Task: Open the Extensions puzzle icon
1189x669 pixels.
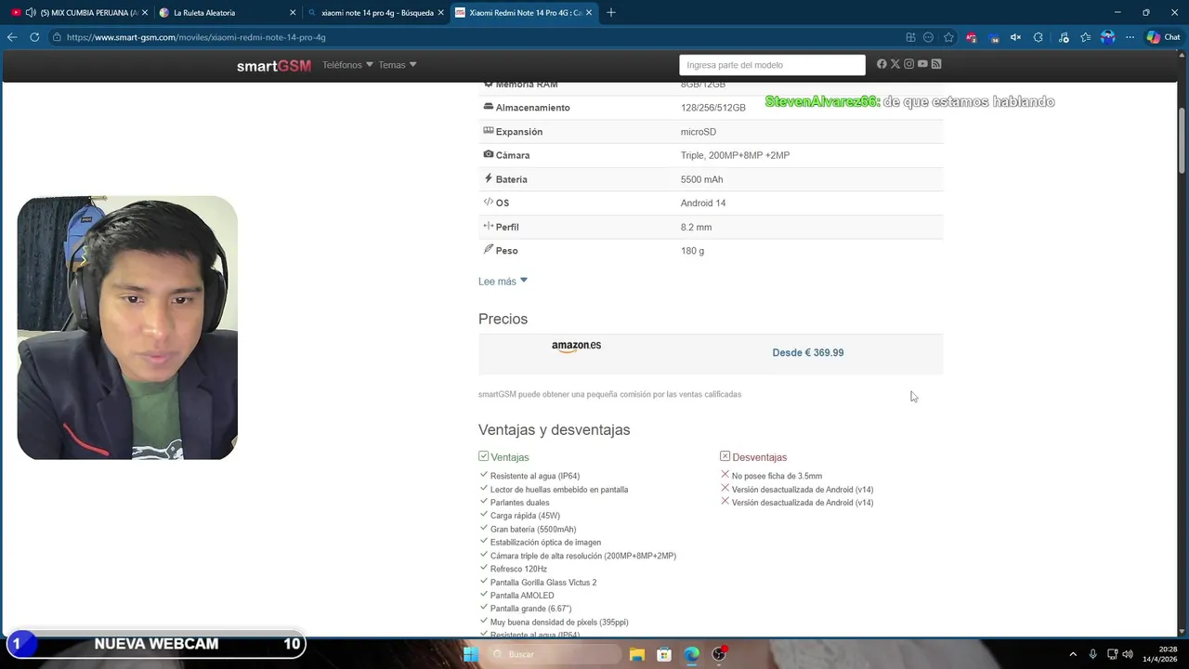Action: tap(1039, 37)
